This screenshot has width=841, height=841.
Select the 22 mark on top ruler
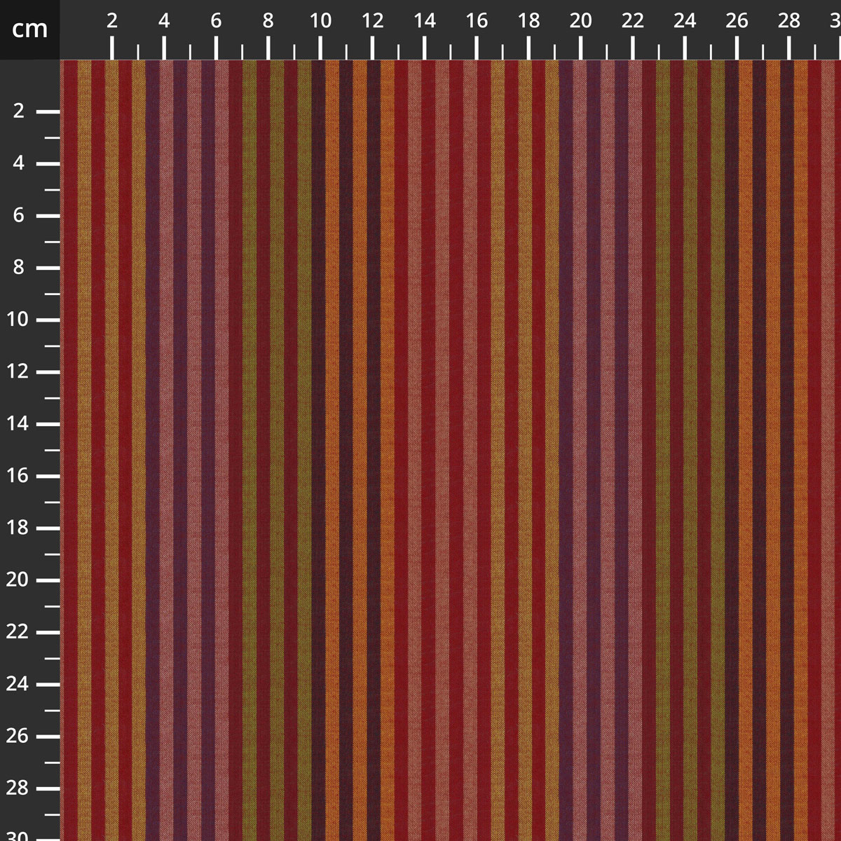[x=632, y=22]
